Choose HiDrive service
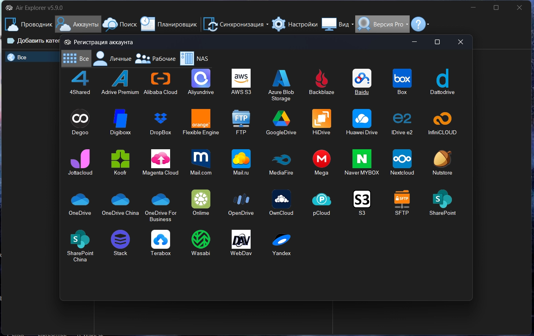 [x=322, y=118]
